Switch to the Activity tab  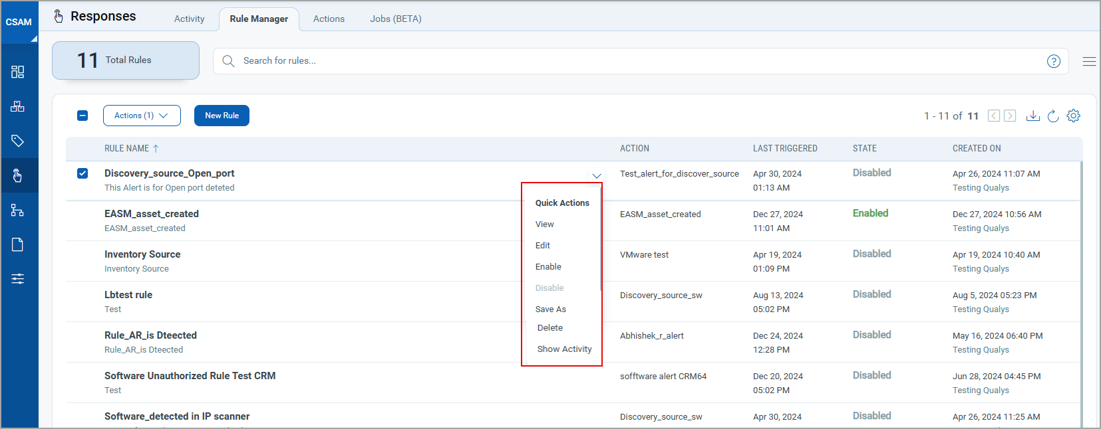(x=189, y=19)
